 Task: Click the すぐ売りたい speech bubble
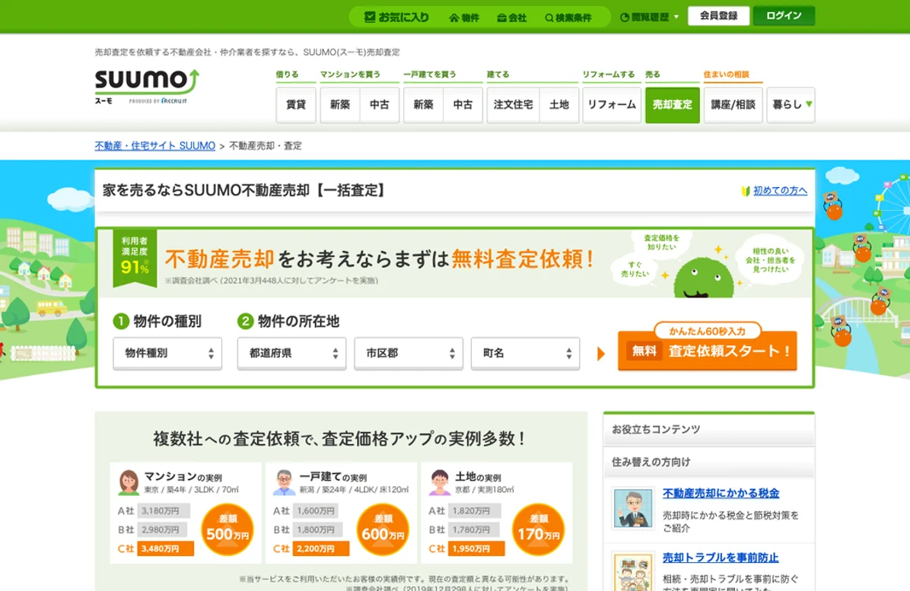point(635,268)
